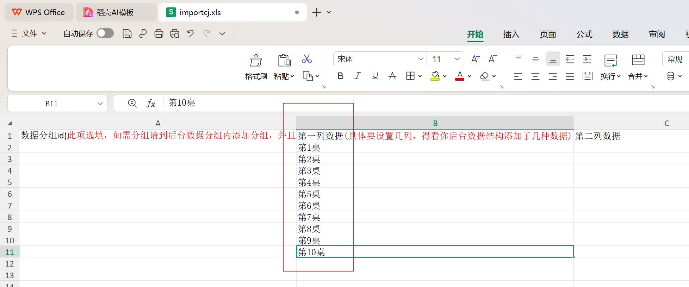Open the number format 常规 dropdown
Image resolution: width=689 pixels, height=287 pixels.
pos(676,59)
